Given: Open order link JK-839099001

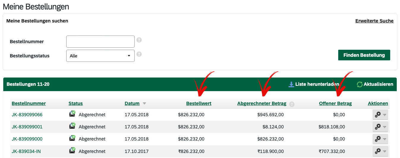Looking at the screenshot, I should point(27,127).
